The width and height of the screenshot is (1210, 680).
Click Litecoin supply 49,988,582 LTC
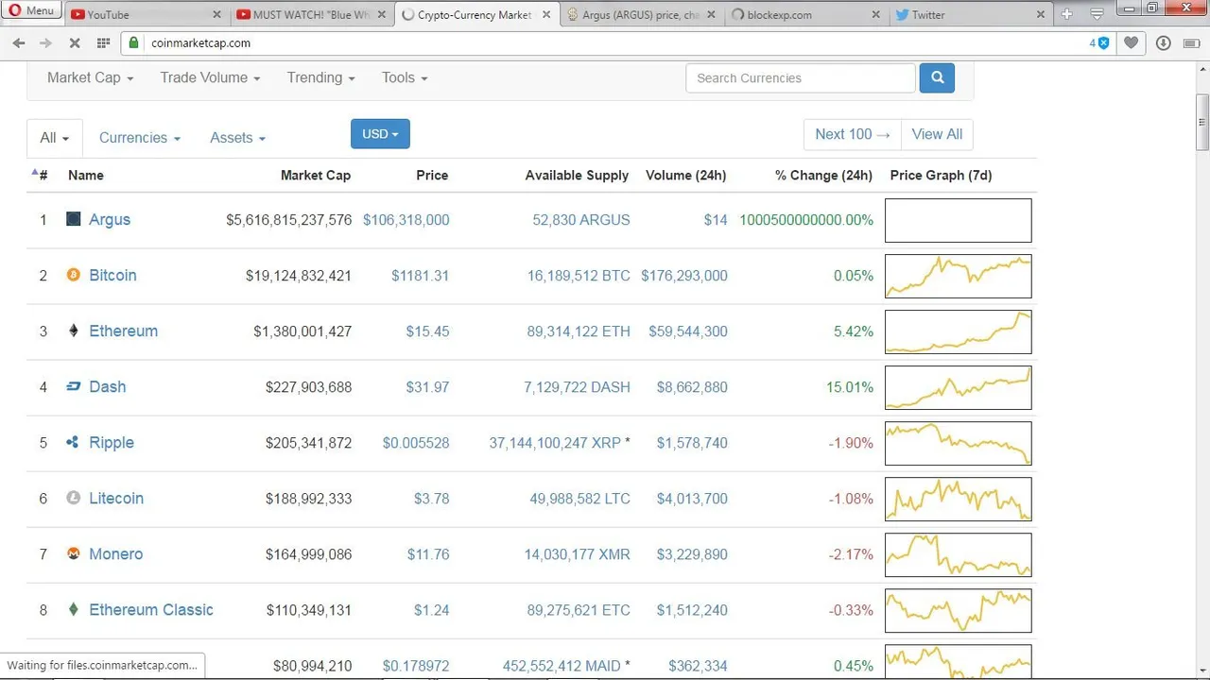[x=579, y=499]
